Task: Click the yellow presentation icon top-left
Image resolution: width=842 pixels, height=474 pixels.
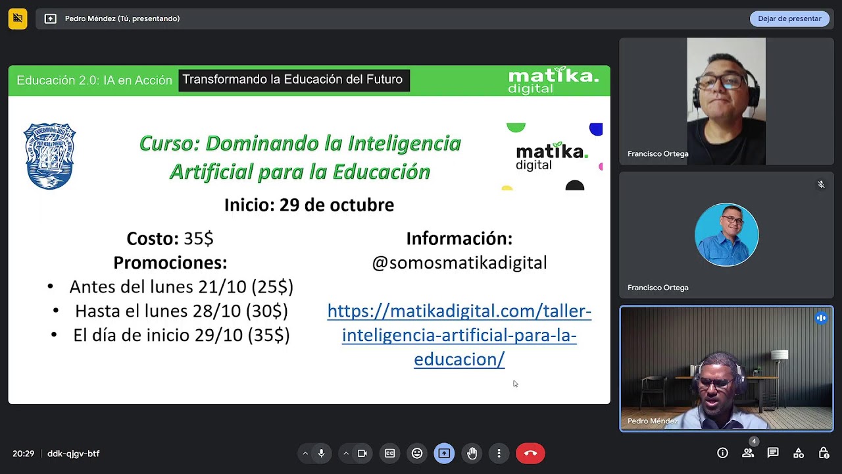Action: 18,18
